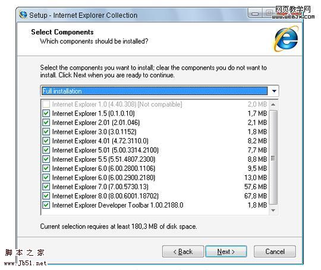Uncheck Internet Explorer 1.5 (0.1.0.10)
The width and height of the screenshot is (321, 270).
pos(46,113)
